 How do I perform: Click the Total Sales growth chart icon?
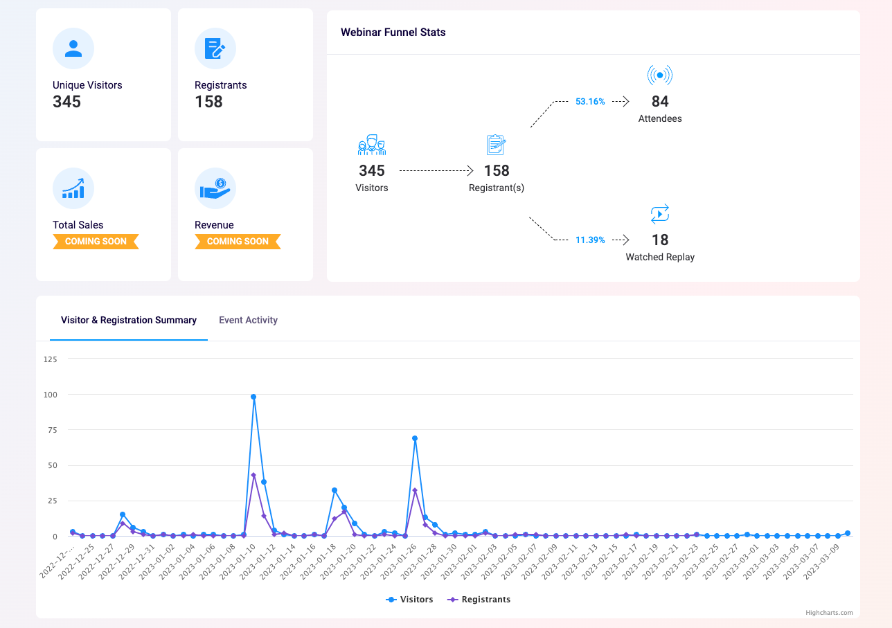tap(73, 188)
